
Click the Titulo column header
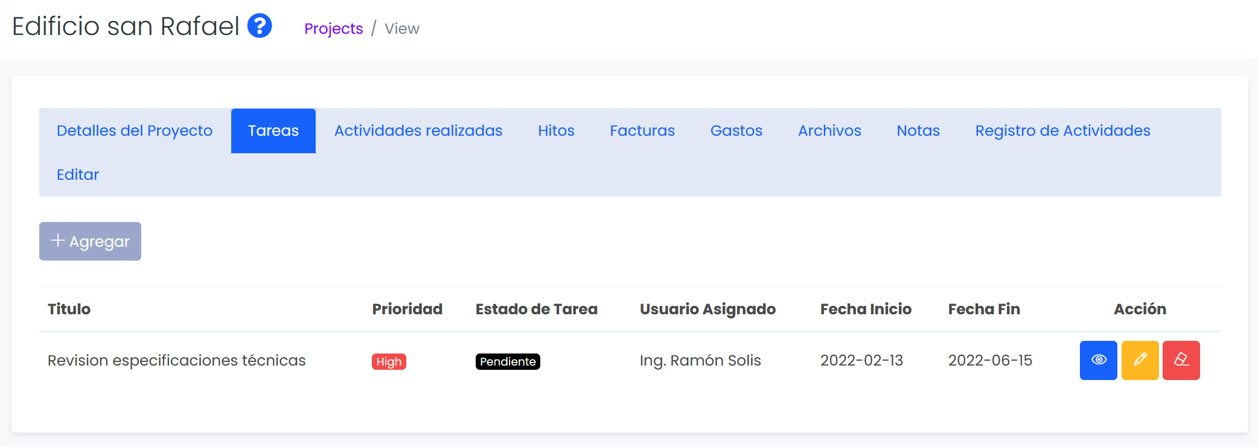coord(69,309)
